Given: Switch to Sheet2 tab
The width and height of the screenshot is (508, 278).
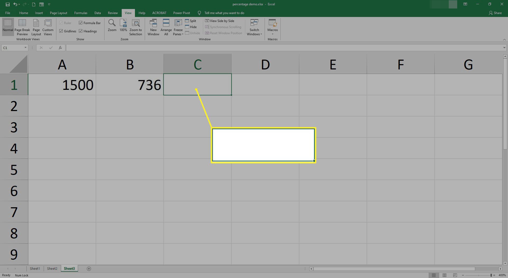Looking at the screenshot, I should (52, 268).
